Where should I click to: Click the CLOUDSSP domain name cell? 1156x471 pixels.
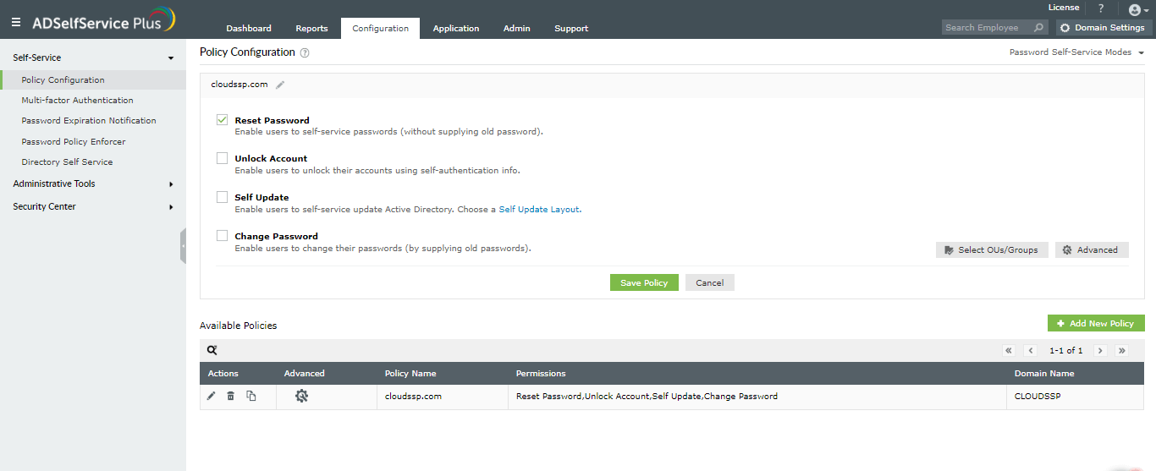tap(1038, 396)
